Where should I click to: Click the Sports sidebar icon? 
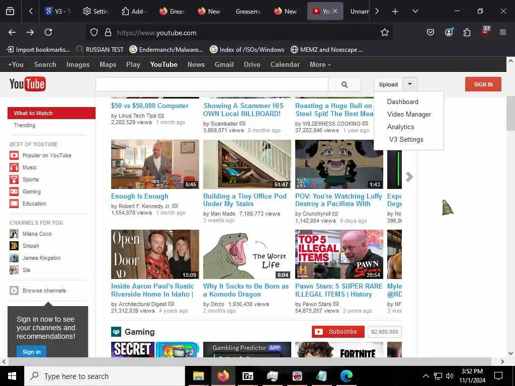click(x=14, y=179)
